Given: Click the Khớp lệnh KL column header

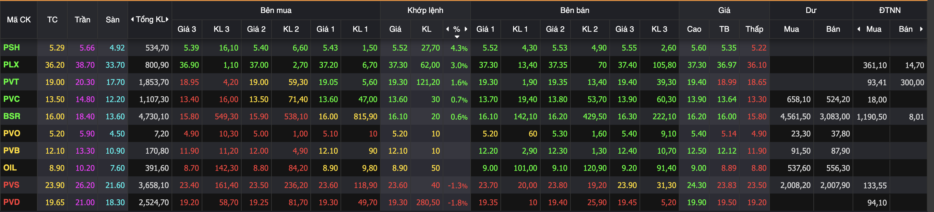Looking at the screenshot, I should click(426, 29).
